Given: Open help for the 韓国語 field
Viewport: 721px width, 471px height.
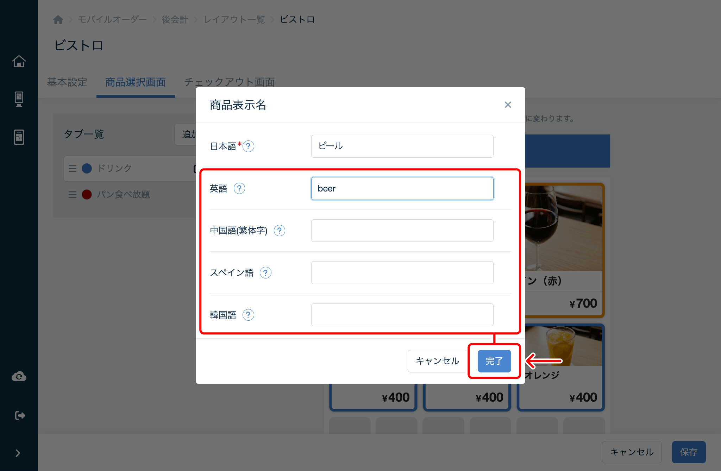Looking at the screenshot, I should [x=249, y=315].
